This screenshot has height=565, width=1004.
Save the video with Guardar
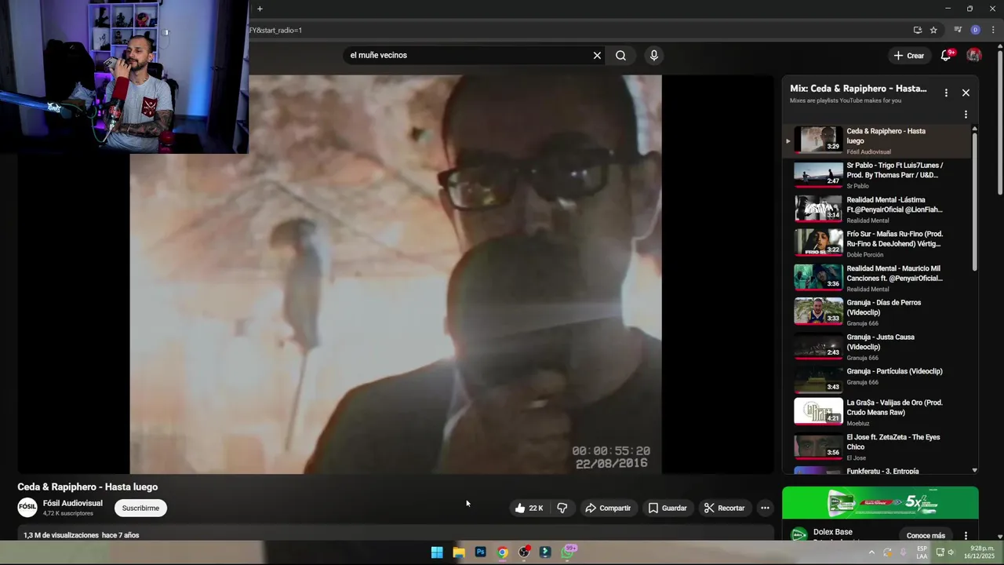[668, 508]
